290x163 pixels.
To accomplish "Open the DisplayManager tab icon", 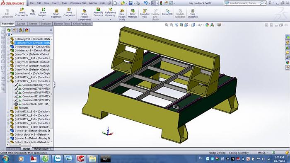I will tap(27, 30).
